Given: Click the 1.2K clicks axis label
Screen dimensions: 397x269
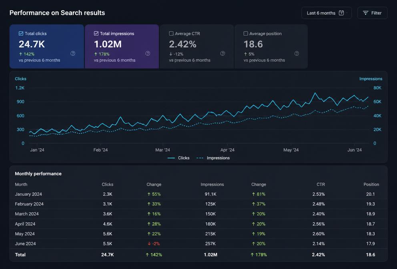Looking at the screenshot, I should (20, 88).
